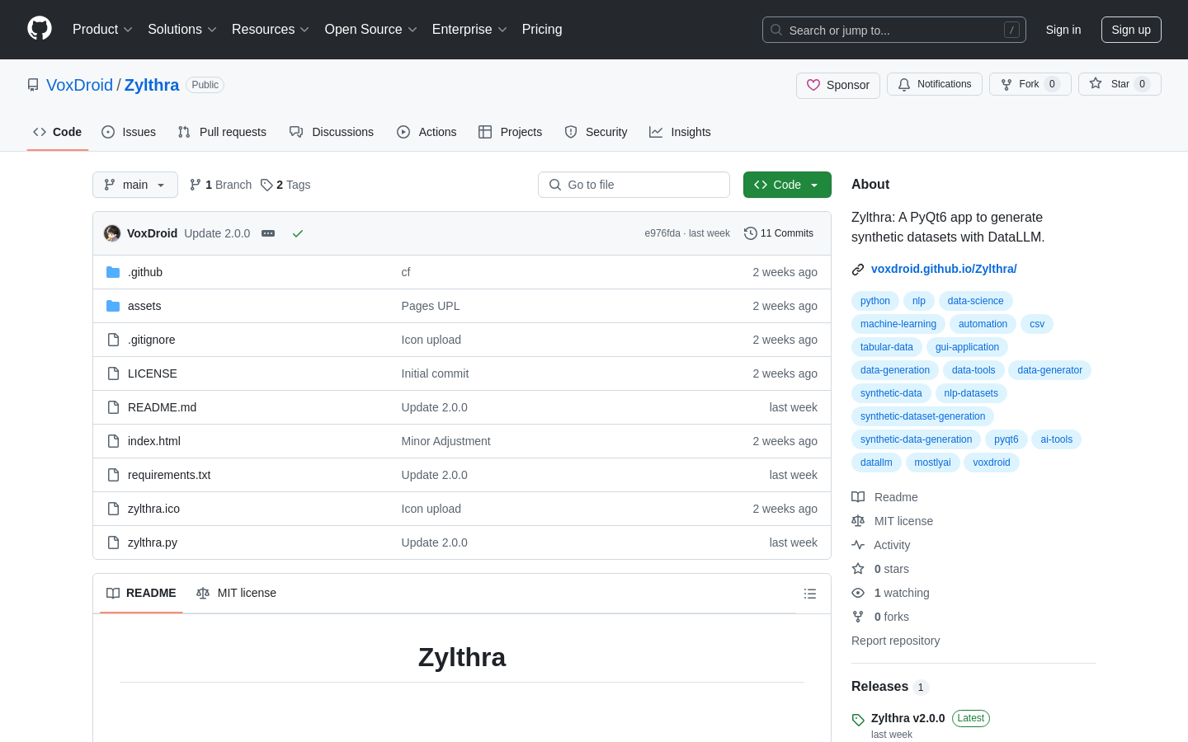Viewport: 1188px width, 742px height.
Task: View the green check status of latest commit
Action: pyautogui.click(x=298, y=233)
